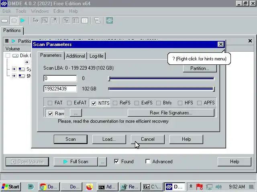Switch to two-column panel view icon
Screen dimensions: 257x192
click(75, 20)
